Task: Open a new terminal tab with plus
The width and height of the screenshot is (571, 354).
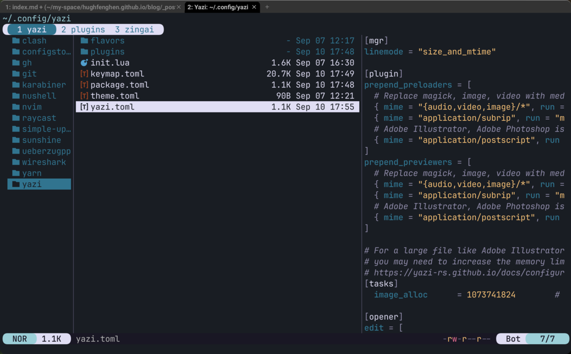Action: click(x=267, y=7)
